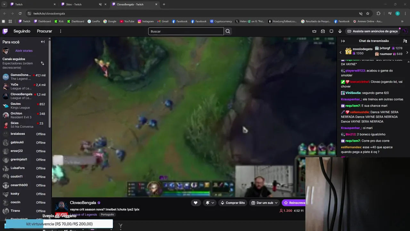Screen dimensions: 410x231
Task: Click the Reinscreva button
Action: tap(294, 203)
